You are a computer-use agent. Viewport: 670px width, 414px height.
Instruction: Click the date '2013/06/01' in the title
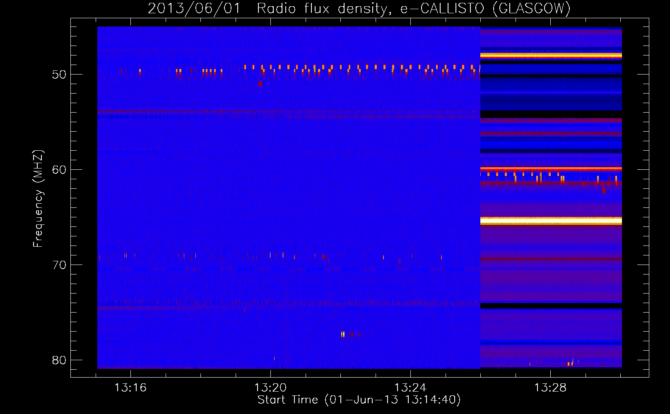(x=194, y=8)
